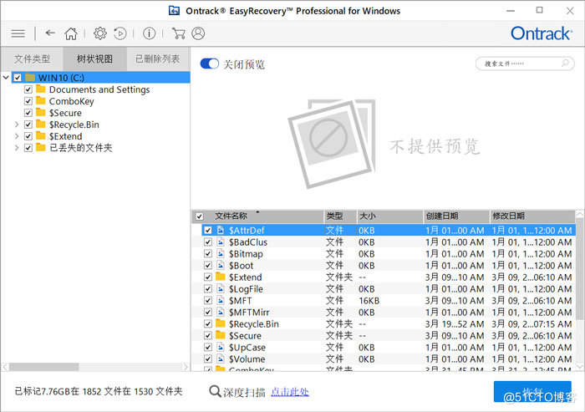The width and height of the screenshot is (585, 412).
Task: Open settings via the gear icon
Action: 100,33
